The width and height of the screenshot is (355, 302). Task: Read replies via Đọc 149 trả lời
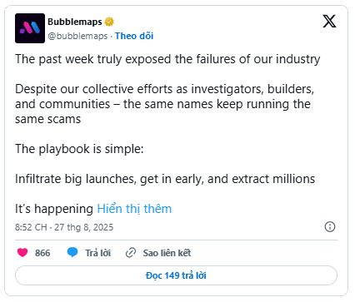coord(177,275)
